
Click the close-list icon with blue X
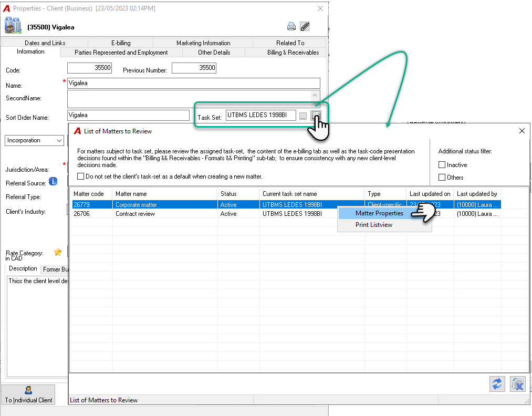pyautogui.click(x=518, y=384)
